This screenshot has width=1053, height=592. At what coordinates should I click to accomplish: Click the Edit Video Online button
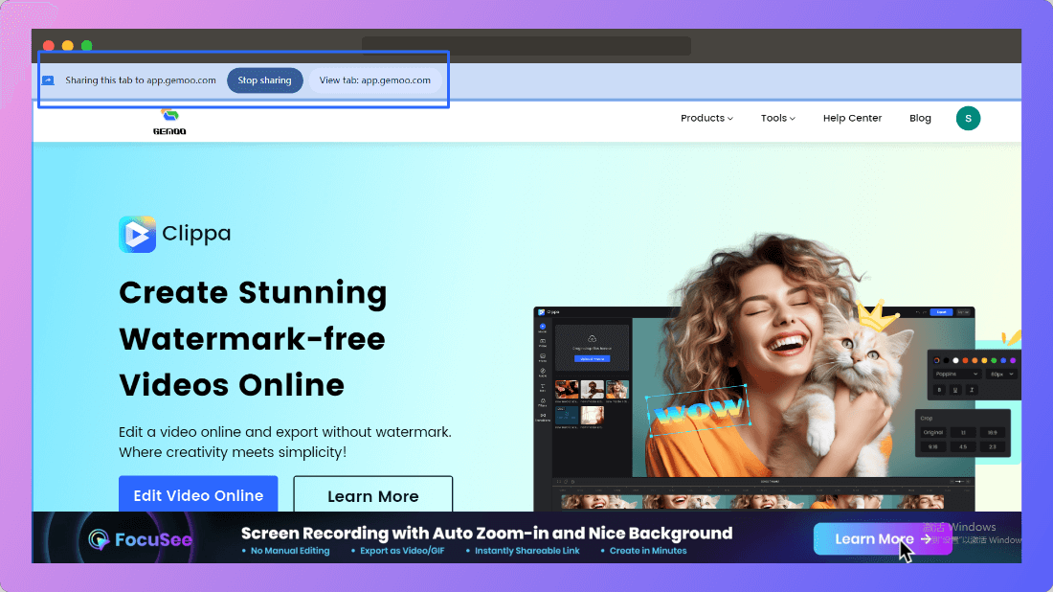(x=198, y=494)
